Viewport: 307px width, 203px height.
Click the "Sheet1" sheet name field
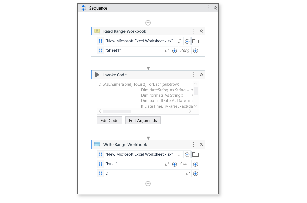(x=134, y=50)
